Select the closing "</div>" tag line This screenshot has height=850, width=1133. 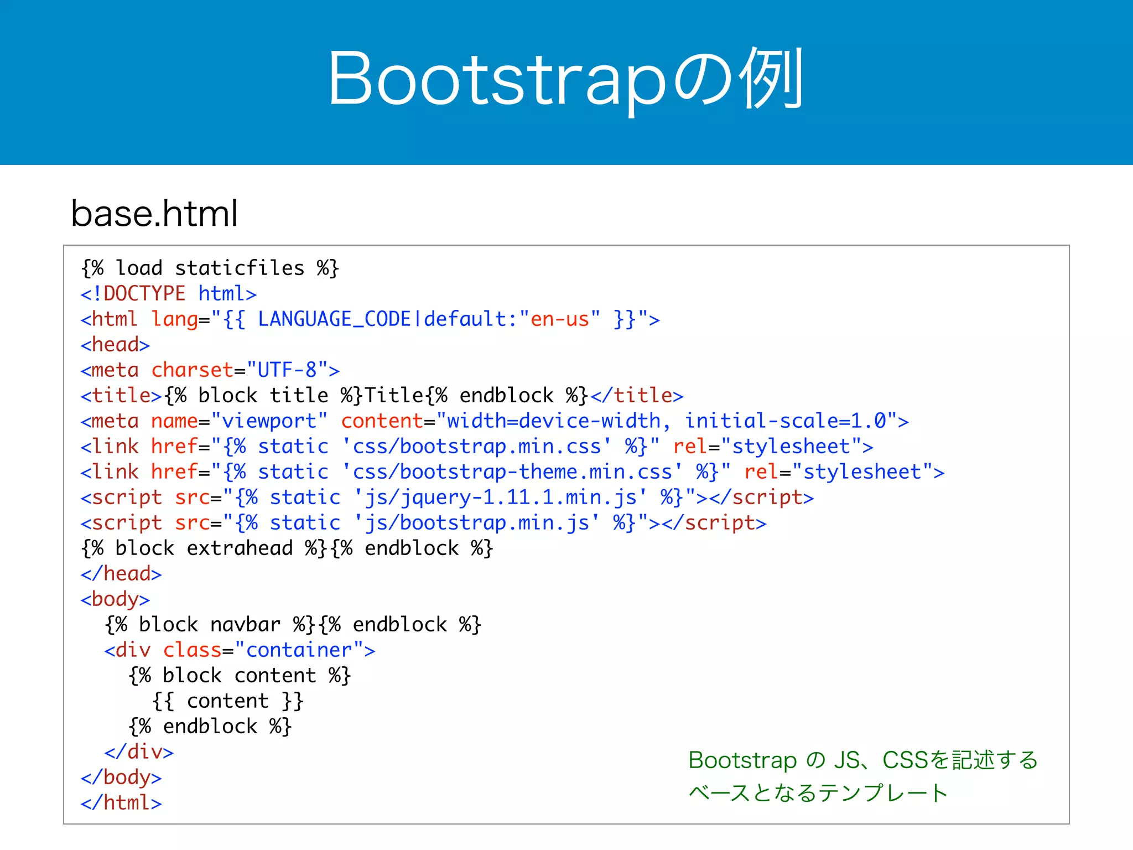(x=139, y=752)
